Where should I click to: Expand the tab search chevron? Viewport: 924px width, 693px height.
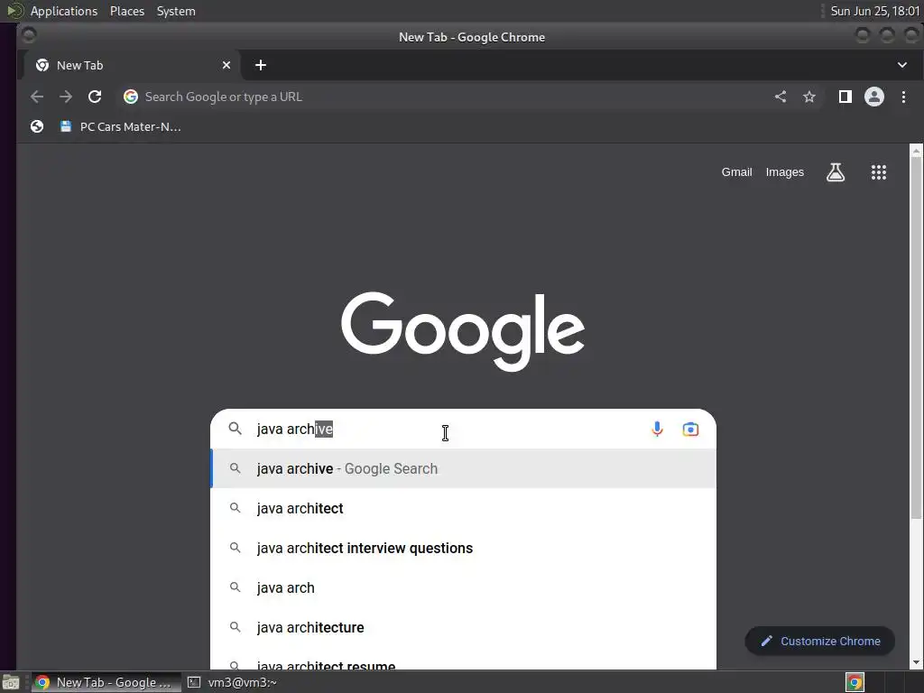click(x=902, y=65)
